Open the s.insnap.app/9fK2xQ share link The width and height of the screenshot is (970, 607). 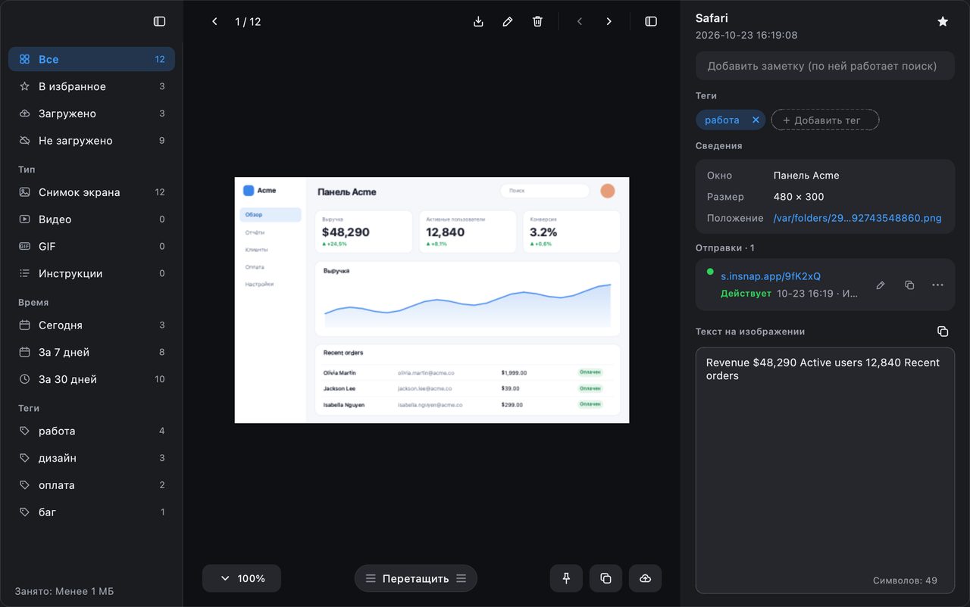coord(771,276)
